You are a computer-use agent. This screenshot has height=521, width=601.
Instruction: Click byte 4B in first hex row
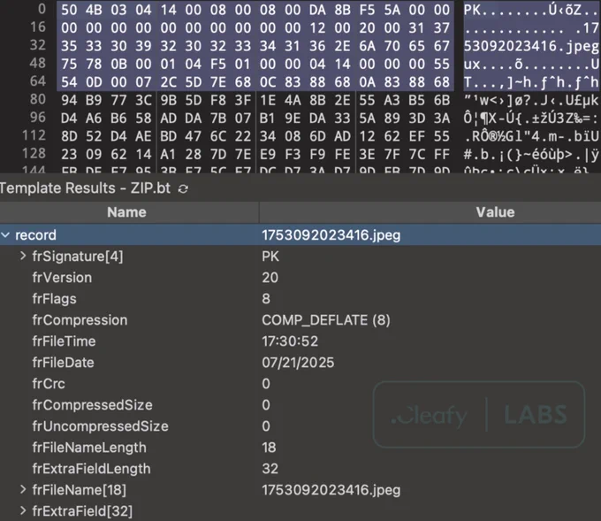tap(94, 10)
